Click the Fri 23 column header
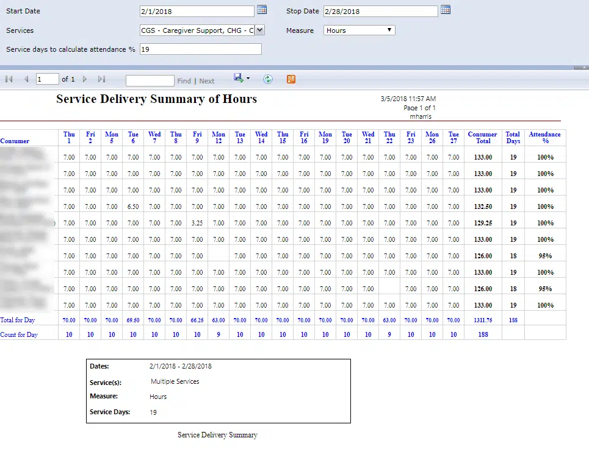This screenshot has width=589, height=452. (x=411, y=138)
